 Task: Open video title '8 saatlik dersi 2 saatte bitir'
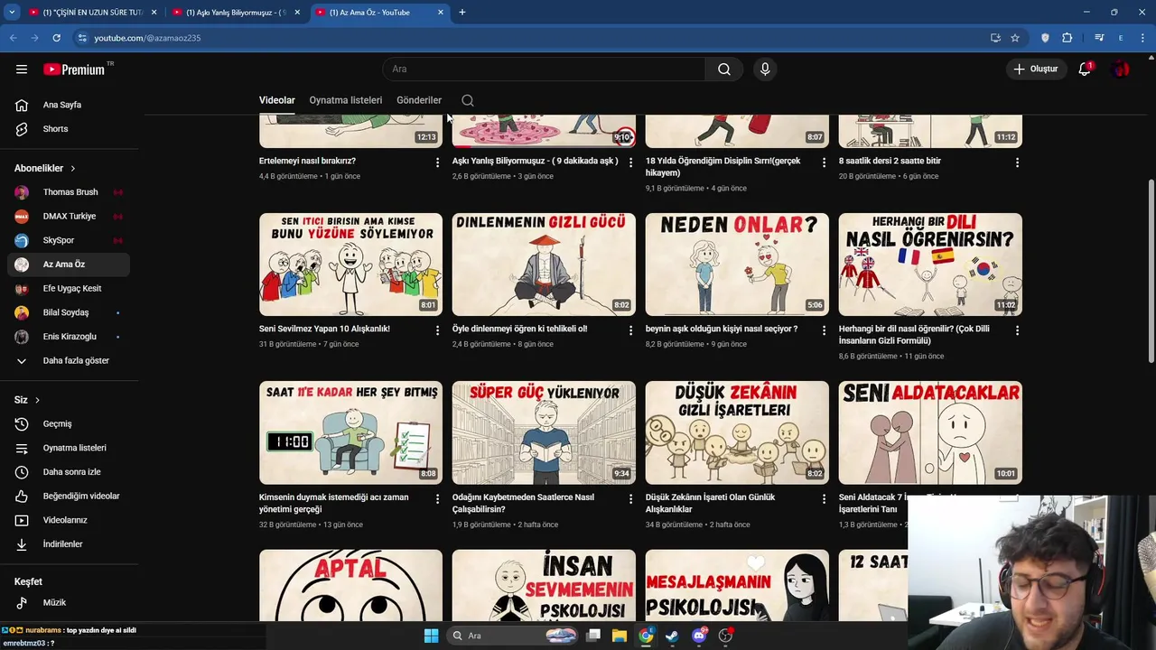pyautogui.click(x=890, y=161)
